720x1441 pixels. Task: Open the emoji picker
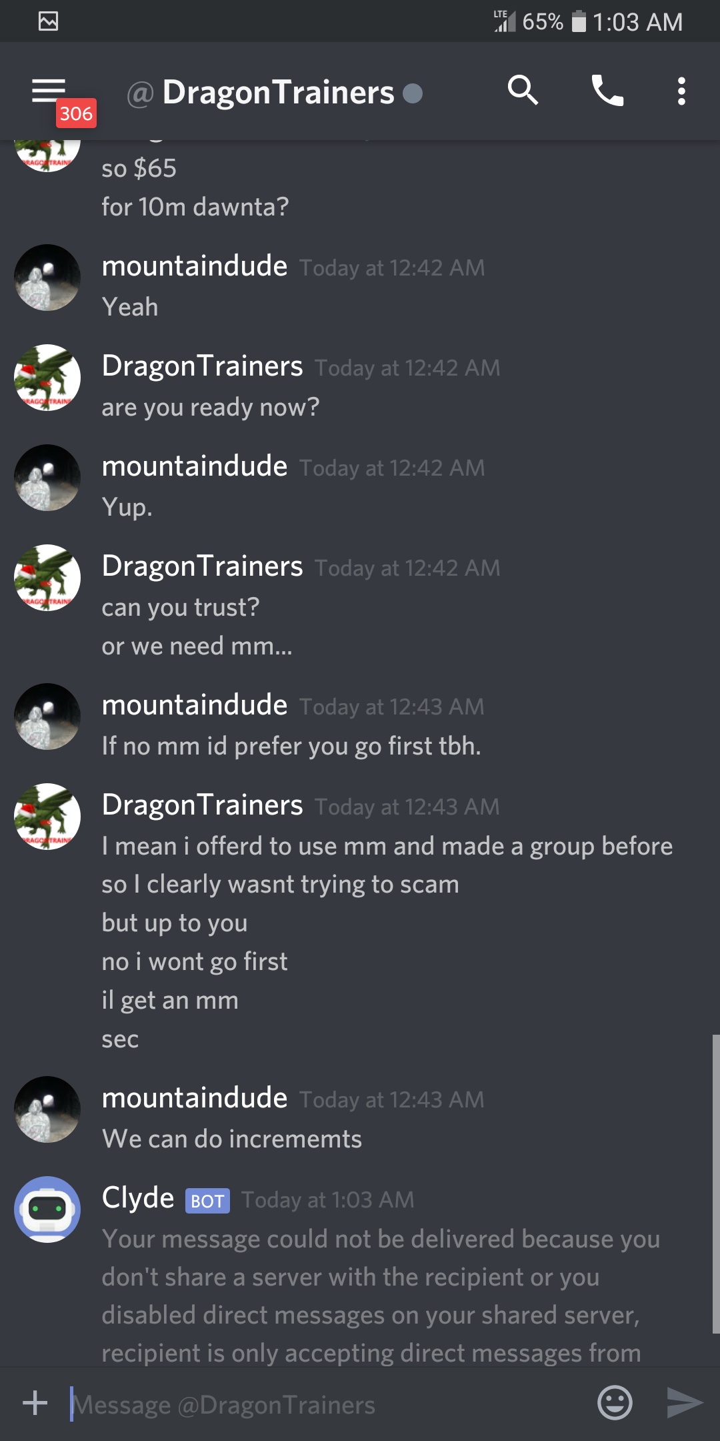[x=615, y=1403]
